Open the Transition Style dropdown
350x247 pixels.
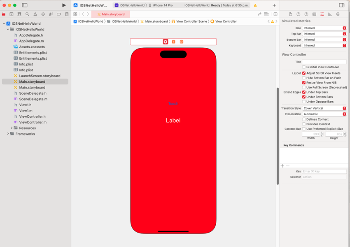point(324,108)
